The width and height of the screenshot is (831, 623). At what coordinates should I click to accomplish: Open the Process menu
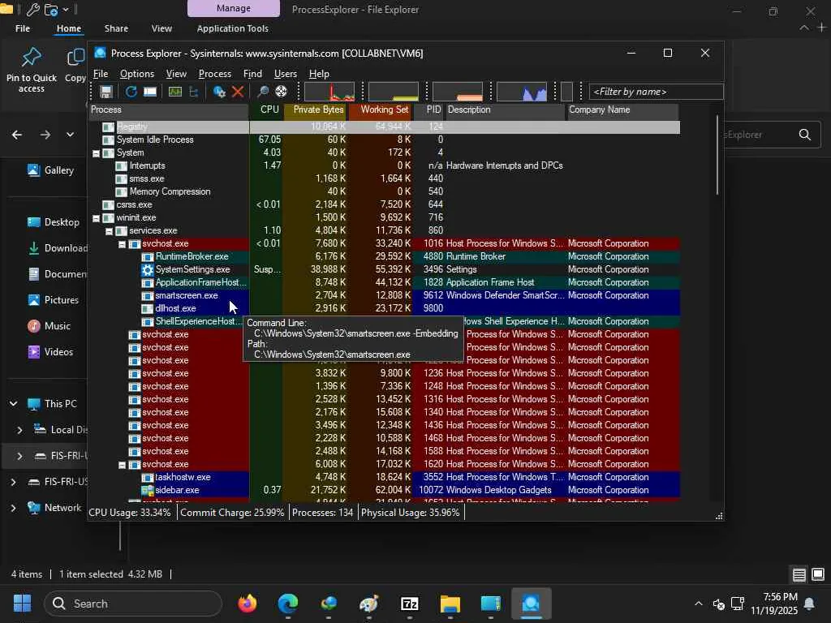(214, 74)
